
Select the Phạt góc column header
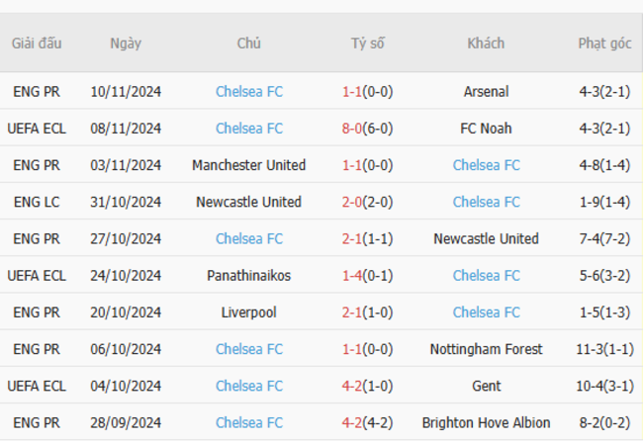(x=604, y=44)
